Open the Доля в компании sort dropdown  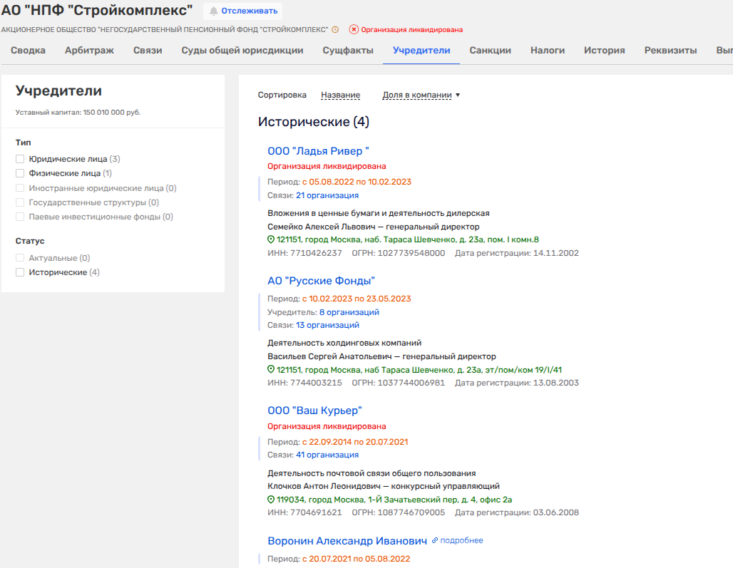[x=421, y=95]
